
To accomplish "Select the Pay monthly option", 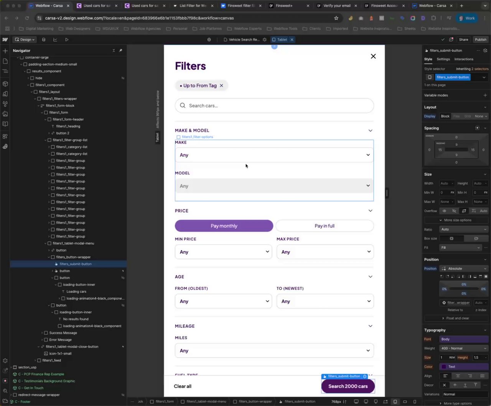I will [x=224, y=226].
